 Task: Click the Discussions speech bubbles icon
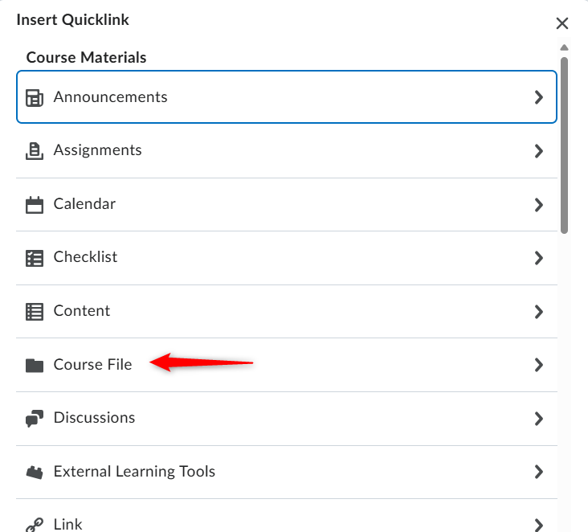coord(35,419)
